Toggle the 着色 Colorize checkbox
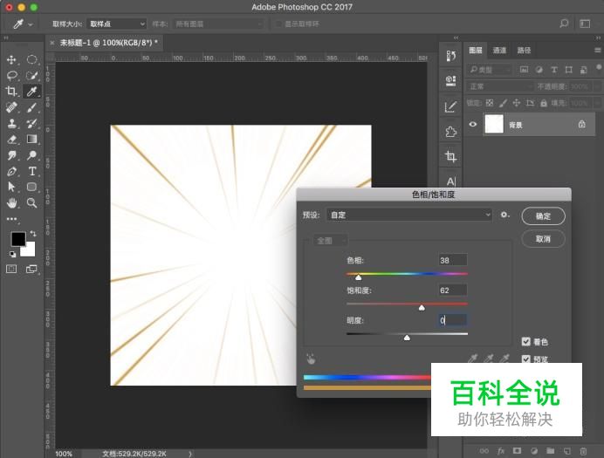This screenshot has width=604, height=458. 525,341
